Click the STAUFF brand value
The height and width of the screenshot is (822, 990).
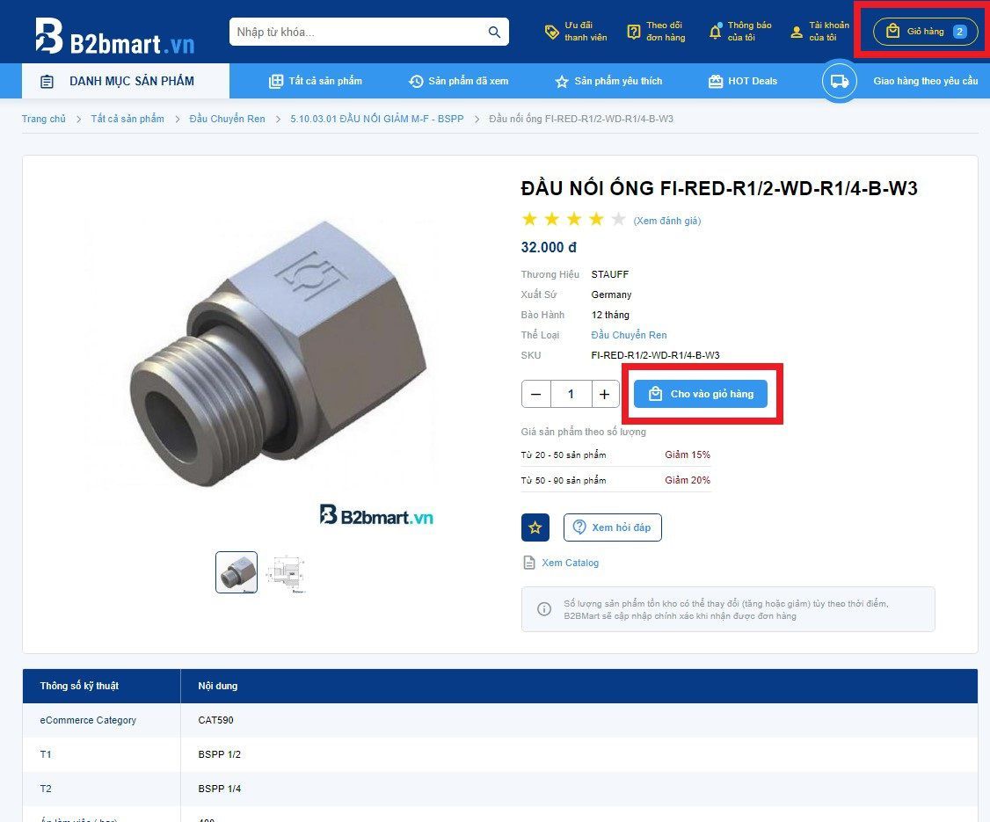(610, 274)
